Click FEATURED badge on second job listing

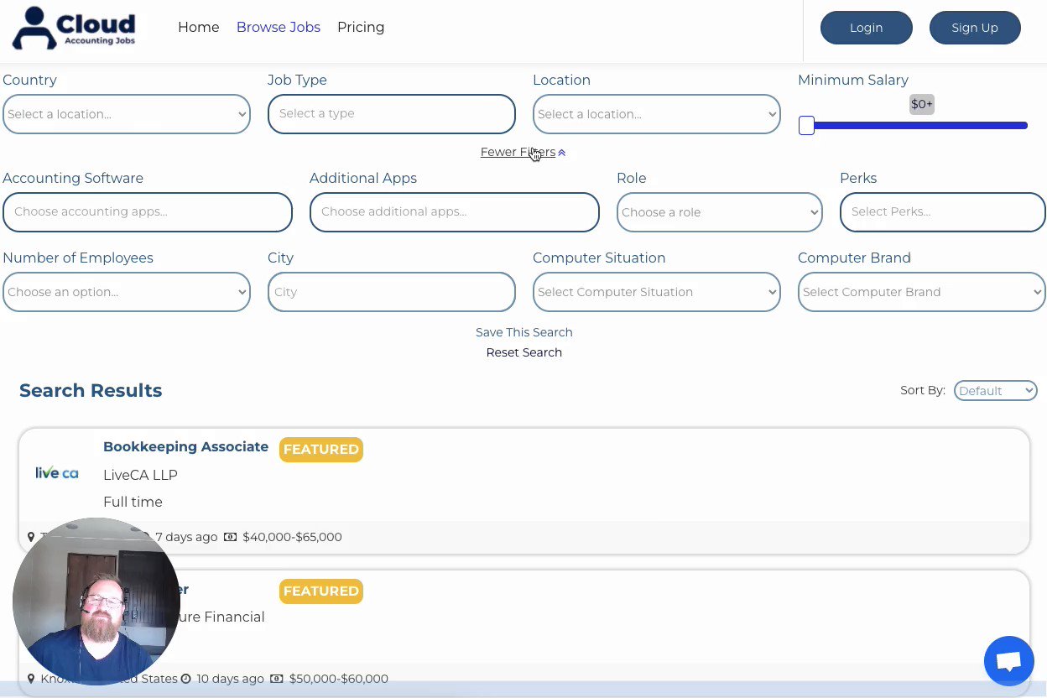[321, 591]
